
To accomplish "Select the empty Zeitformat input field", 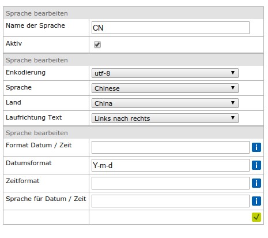I will (x=171, y=183).
